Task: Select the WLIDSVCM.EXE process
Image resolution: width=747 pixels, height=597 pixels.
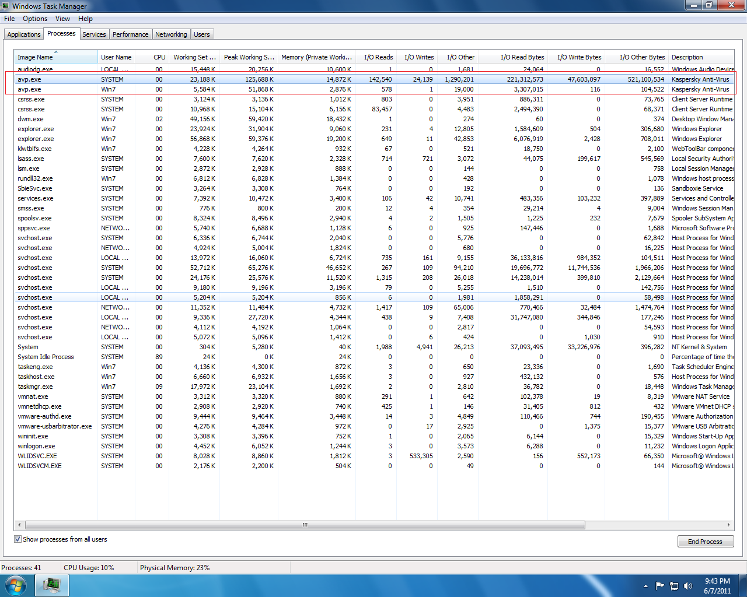Action: [x=374, y=466]
